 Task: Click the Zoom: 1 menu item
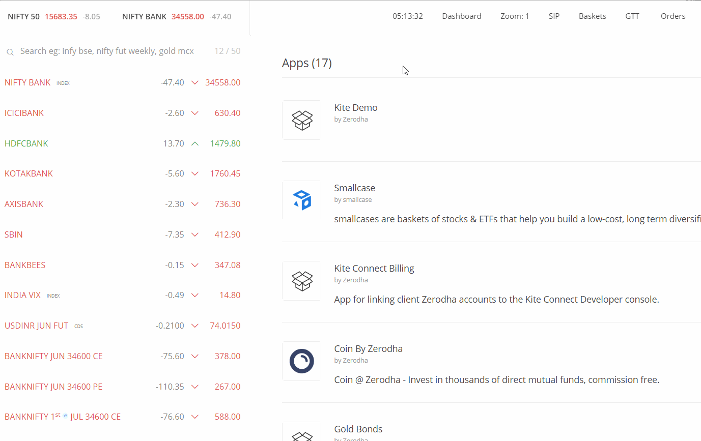click(515, 16)
